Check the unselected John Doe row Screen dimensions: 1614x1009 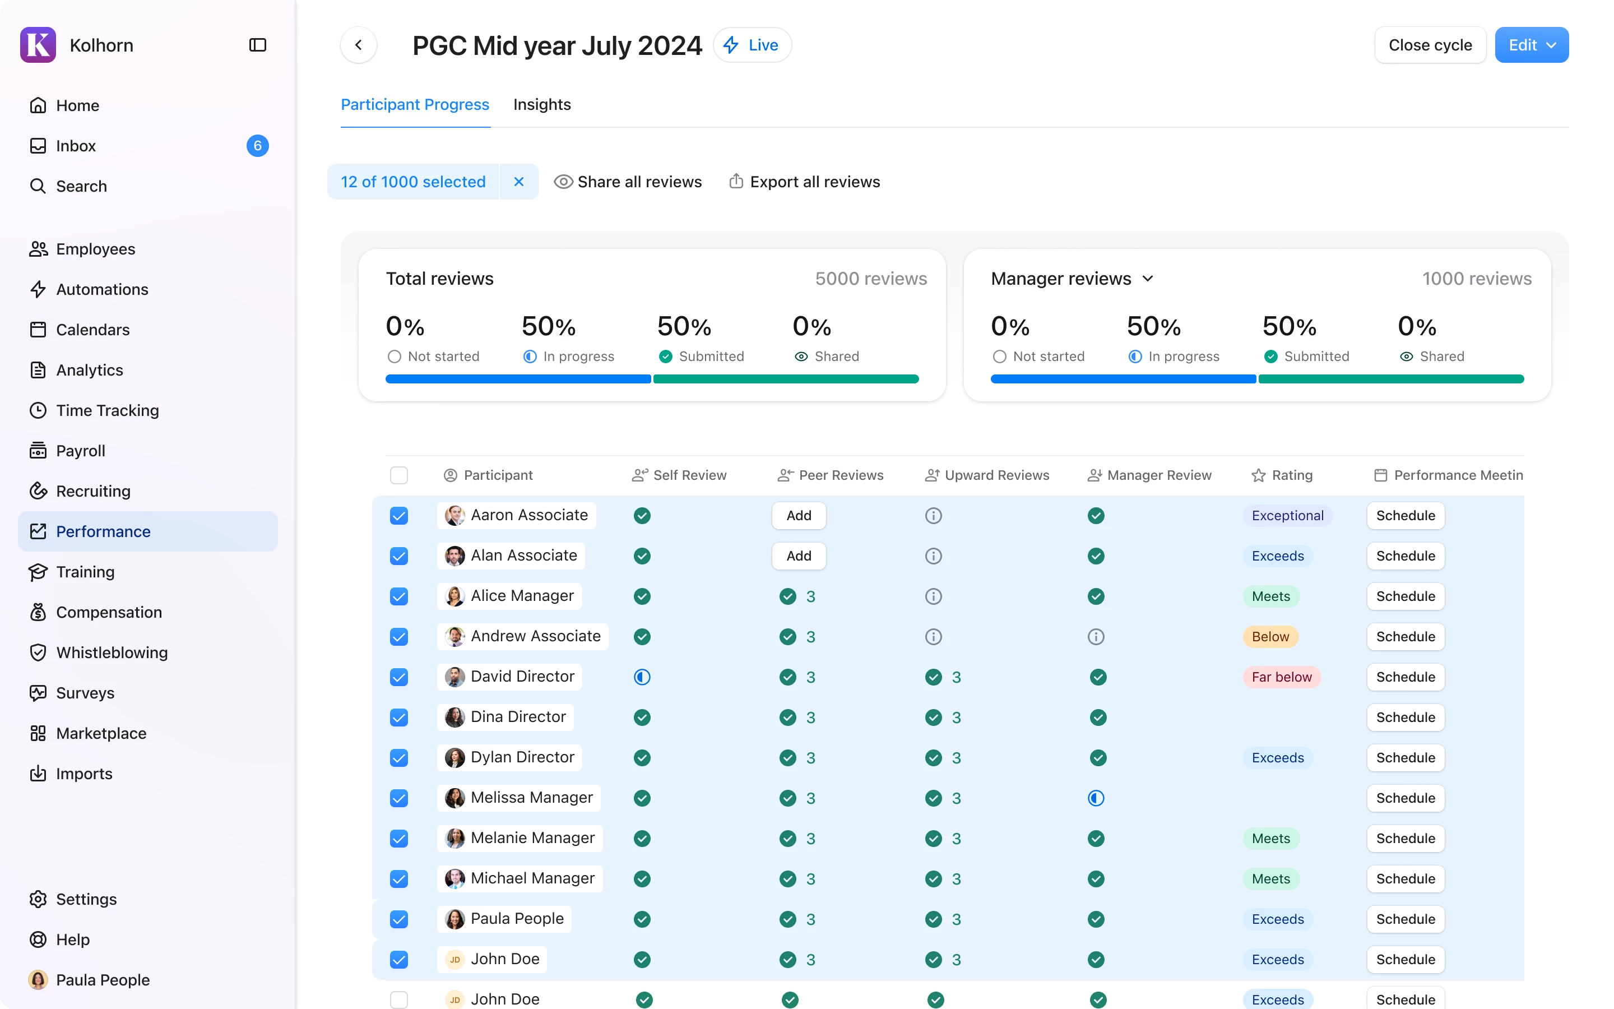399,999
